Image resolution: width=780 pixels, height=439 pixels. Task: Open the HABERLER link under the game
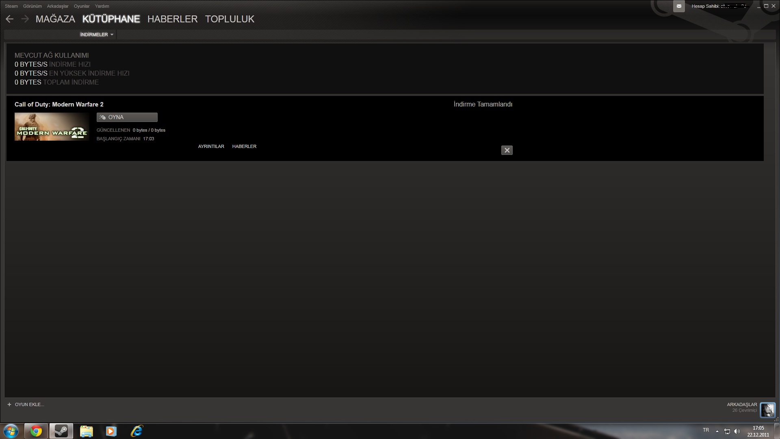point(244,146)
